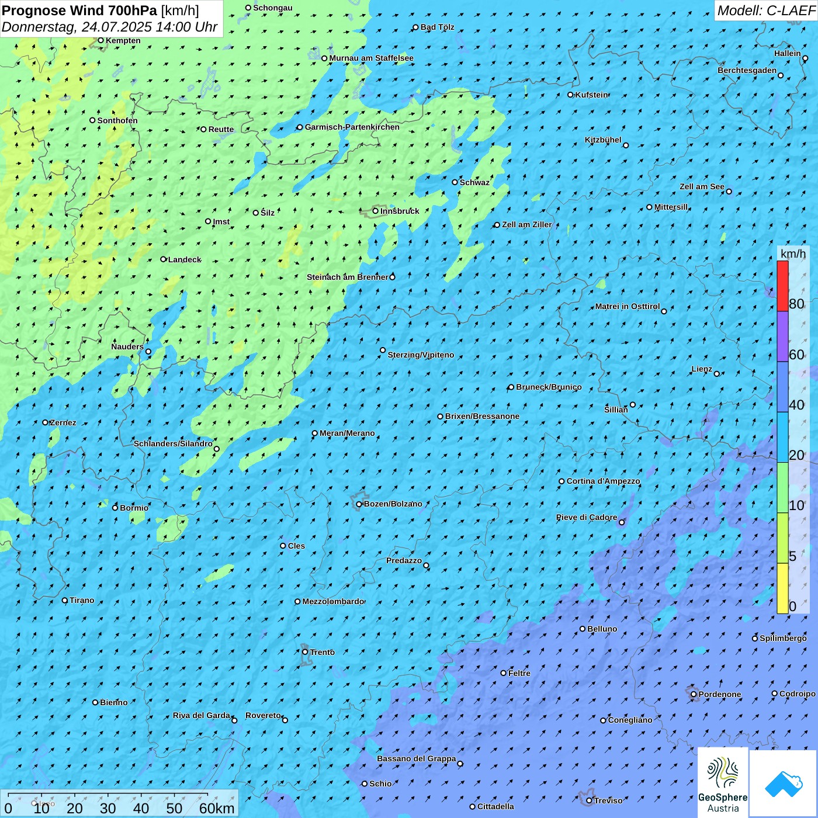Viewport: 818px width, 818px height.
Task: Click the 'Schlanders/Silandro' label
Action: coord(173,443)
